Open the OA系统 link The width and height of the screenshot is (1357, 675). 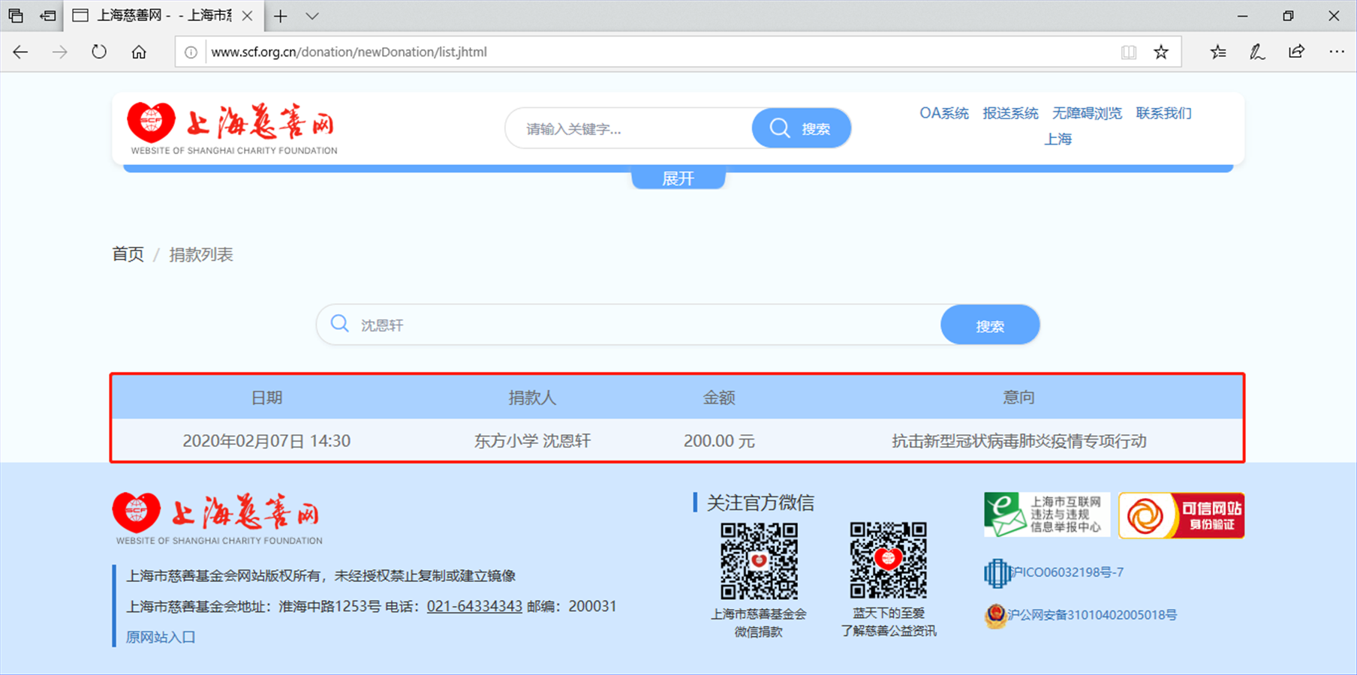tap(943, 113)
